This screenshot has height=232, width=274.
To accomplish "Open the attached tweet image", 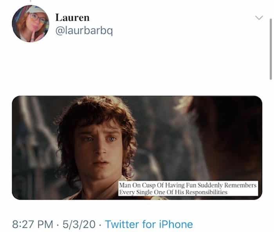I will coord(137,147).
